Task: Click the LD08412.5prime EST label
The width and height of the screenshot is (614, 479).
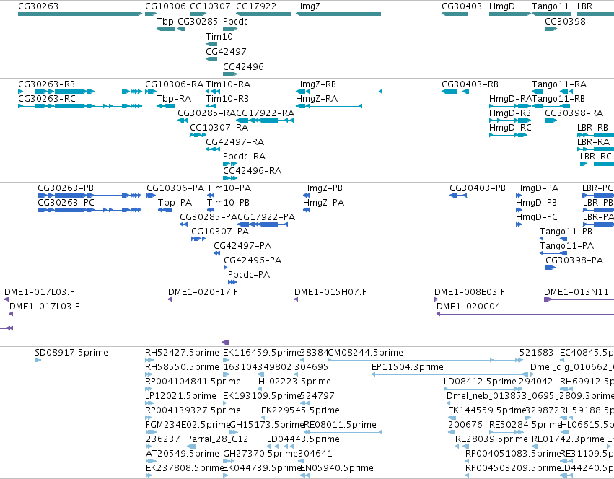Action: point(480,382)
